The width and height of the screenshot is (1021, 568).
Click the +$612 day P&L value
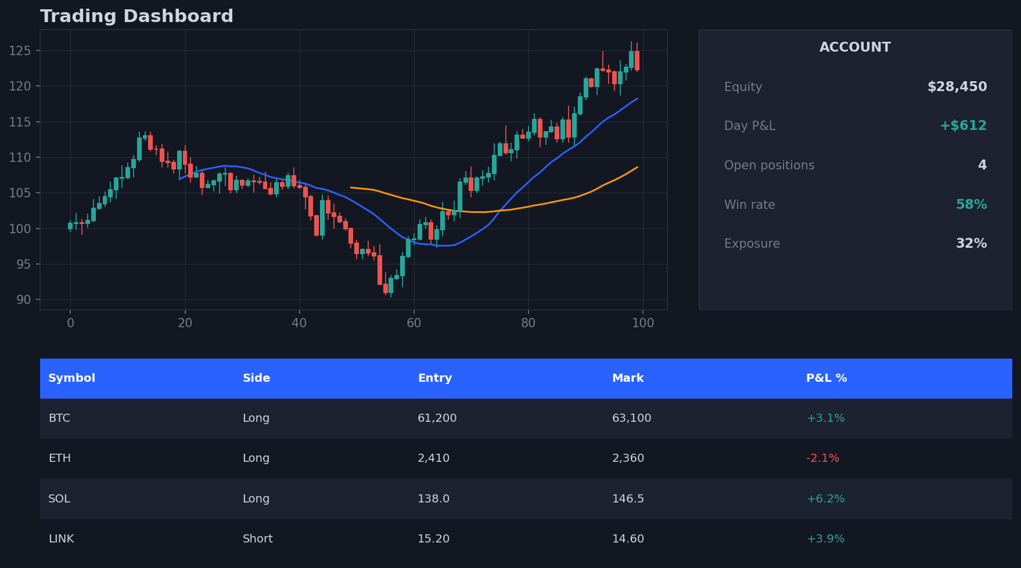[x=963, y=126]
